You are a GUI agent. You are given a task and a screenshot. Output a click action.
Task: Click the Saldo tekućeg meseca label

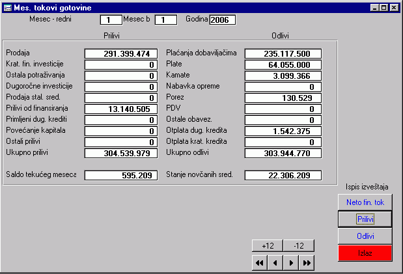pos(41,174)
